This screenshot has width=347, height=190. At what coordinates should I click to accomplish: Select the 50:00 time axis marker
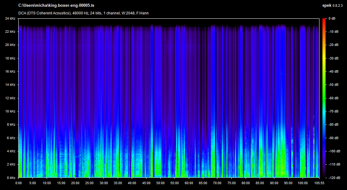point(160,183)
